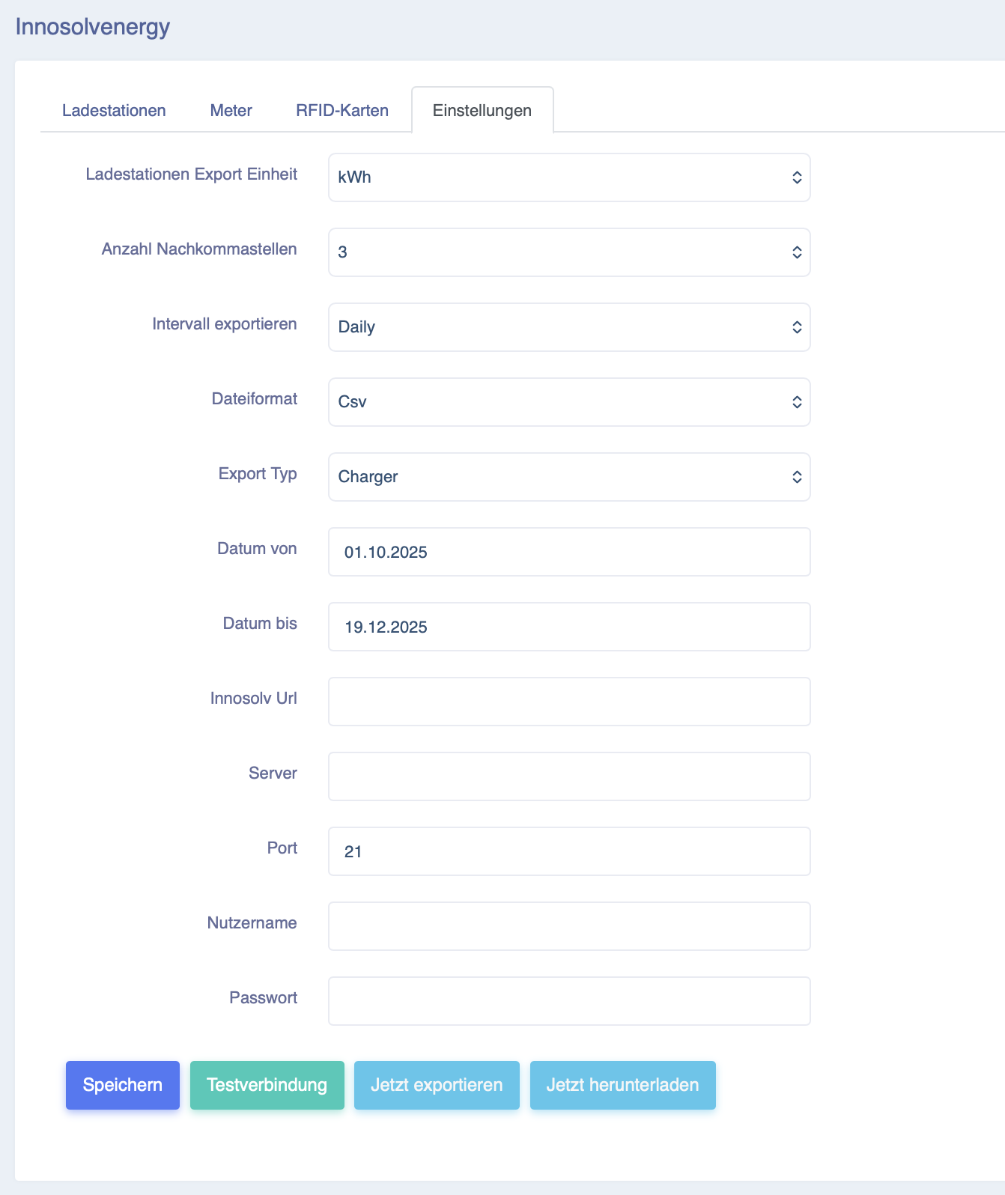Start export with Jetzt exportieren
Viewport: 1005px width, 1195px height.
tap(437, 1085)
